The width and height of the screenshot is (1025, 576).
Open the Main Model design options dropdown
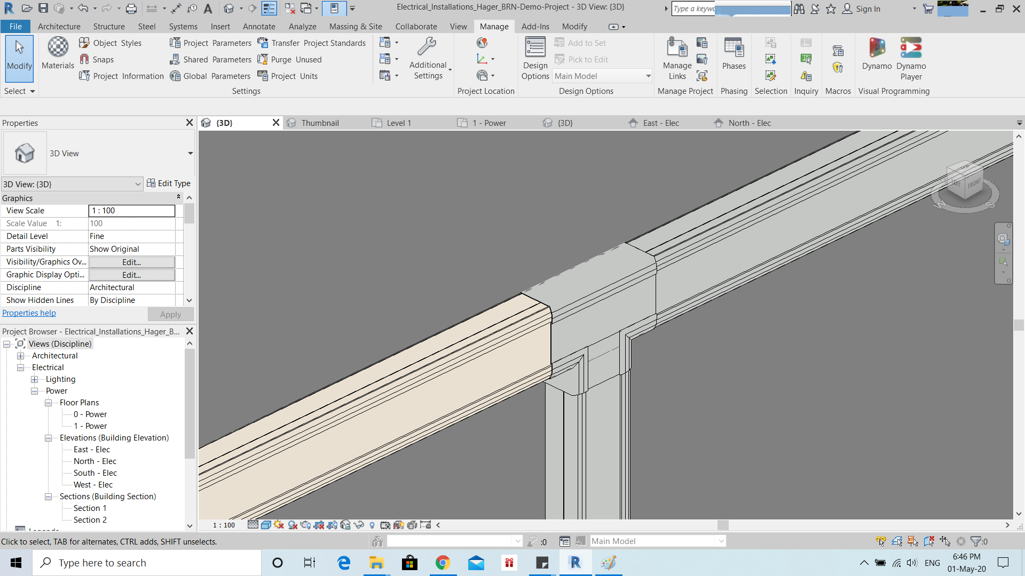pyautogui.click(x=648, y=76)
